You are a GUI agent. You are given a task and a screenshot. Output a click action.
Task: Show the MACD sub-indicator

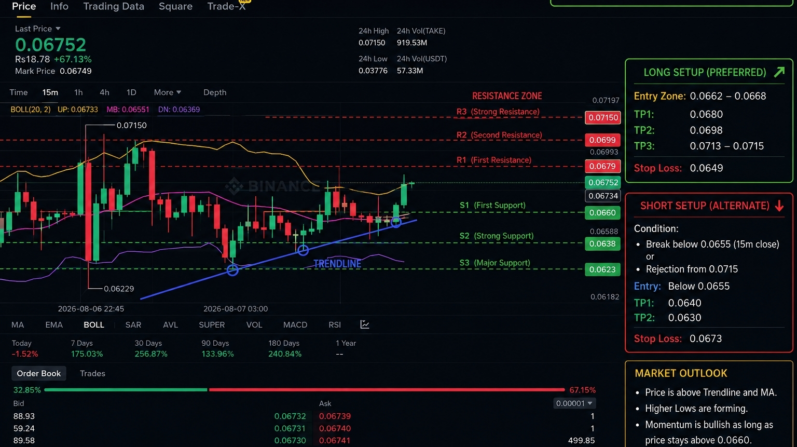coord(295,325)
